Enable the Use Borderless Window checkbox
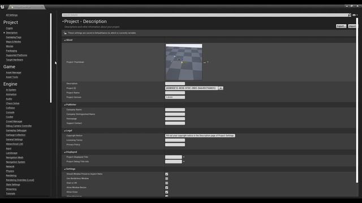The width and height of the screenshot is (362, 203). coord(167,179)
